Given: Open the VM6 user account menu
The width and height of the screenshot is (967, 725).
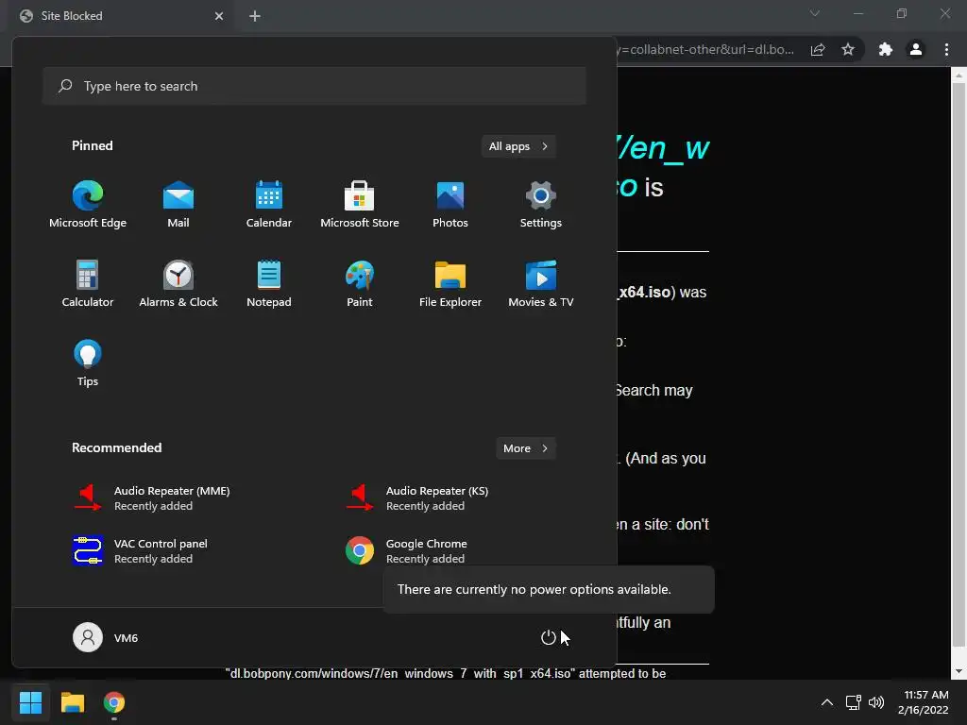Looking at the screenshot, I should [106, 637].
